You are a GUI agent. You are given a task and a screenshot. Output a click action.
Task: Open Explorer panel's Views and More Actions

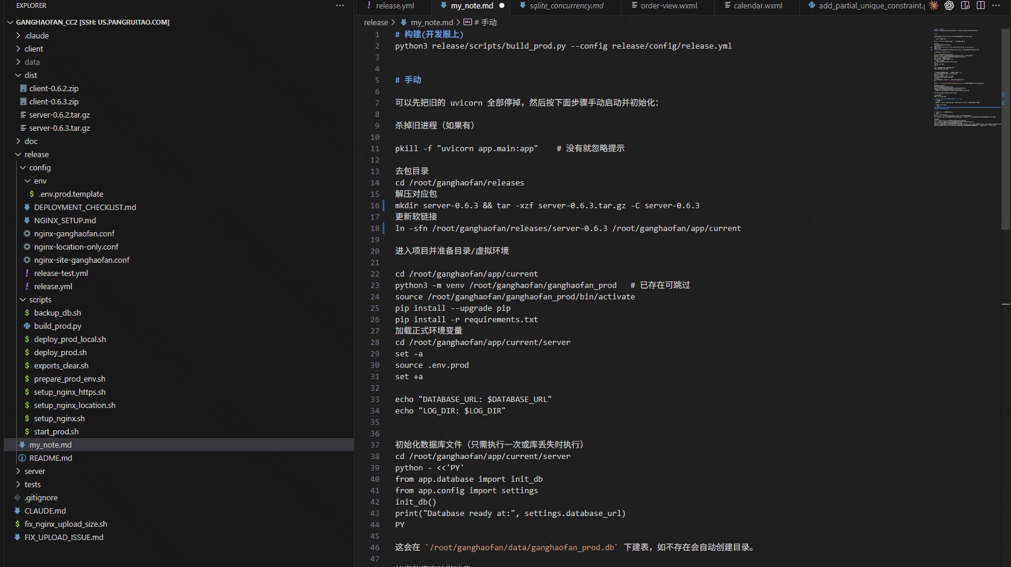coord(340,5)
